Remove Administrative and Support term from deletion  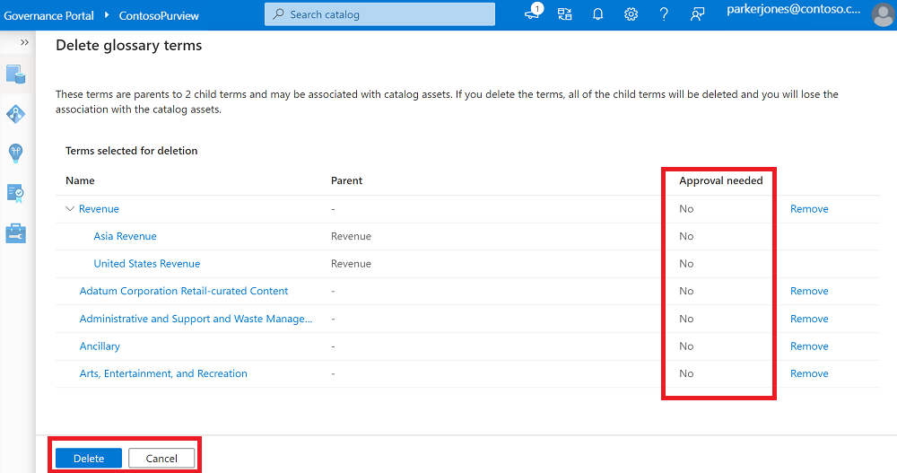(809, 319)
